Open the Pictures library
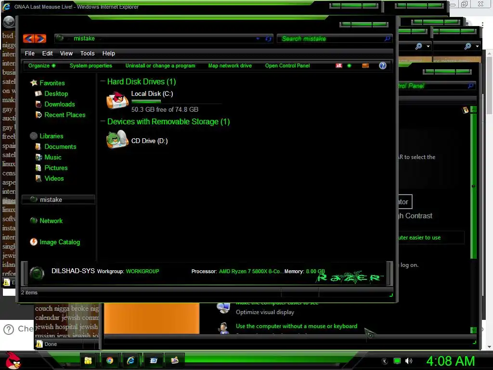Viewport: 493px width, 370px height. 56,168
